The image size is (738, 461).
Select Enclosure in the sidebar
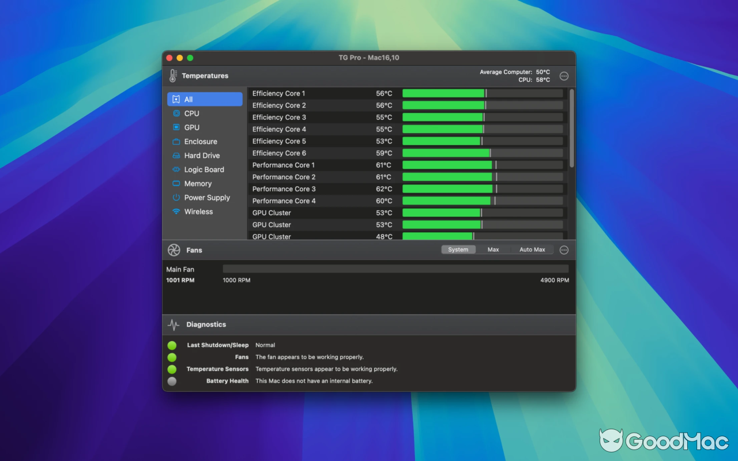pos(201,141)
